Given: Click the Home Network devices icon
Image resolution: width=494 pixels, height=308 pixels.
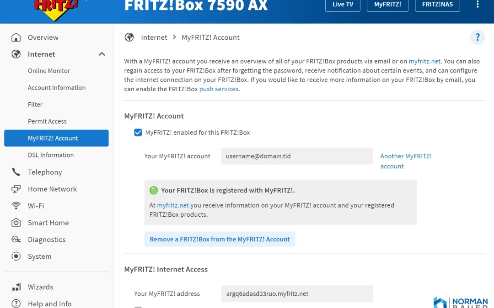Looking at the screenshot, I should point(16,189).
